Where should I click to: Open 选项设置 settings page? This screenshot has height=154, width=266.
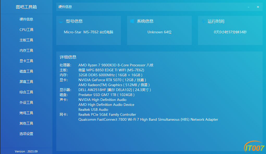coord(26,134)
